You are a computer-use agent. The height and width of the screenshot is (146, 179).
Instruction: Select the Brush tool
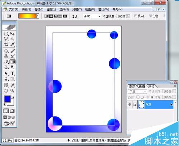click(12, 51)
